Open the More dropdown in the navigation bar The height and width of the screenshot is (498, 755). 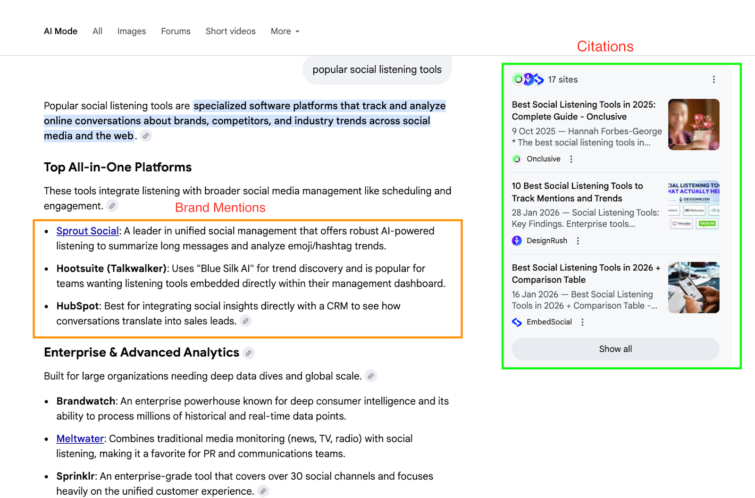pos(284,31)
